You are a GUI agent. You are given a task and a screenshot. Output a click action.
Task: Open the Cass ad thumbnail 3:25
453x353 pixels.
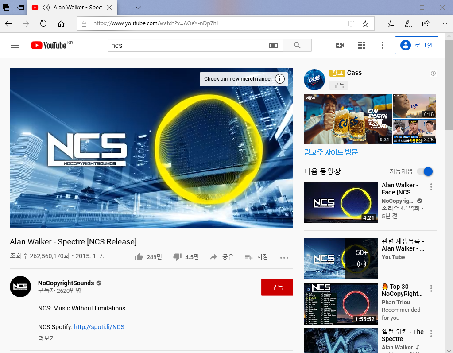414,132
